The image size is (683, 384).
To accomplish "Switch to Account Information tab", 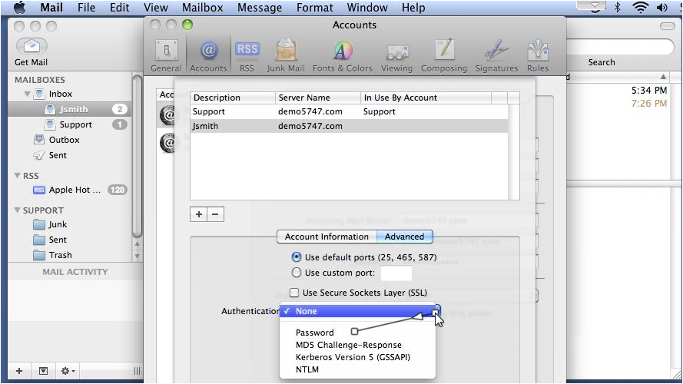I will click(327, 237).
